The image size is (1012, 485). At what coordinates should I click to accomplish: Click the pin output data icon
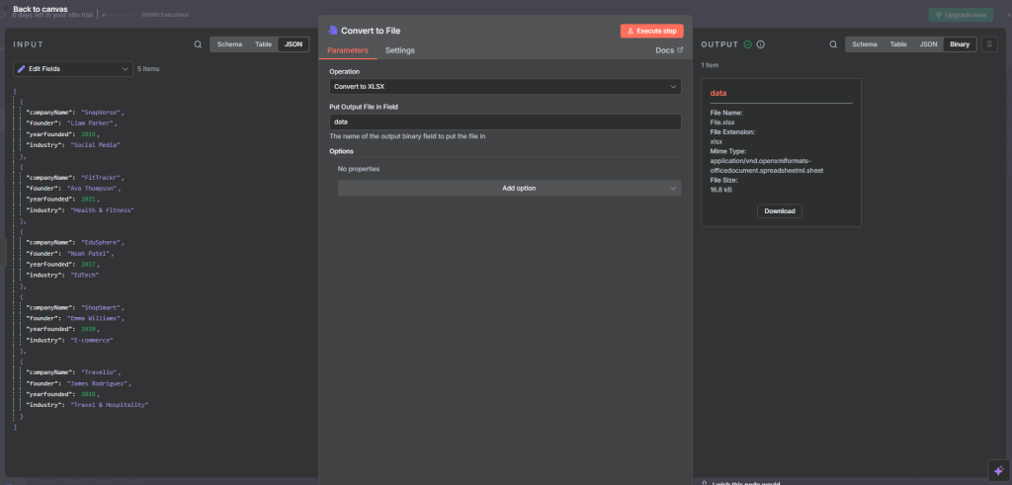coord(989,44)
